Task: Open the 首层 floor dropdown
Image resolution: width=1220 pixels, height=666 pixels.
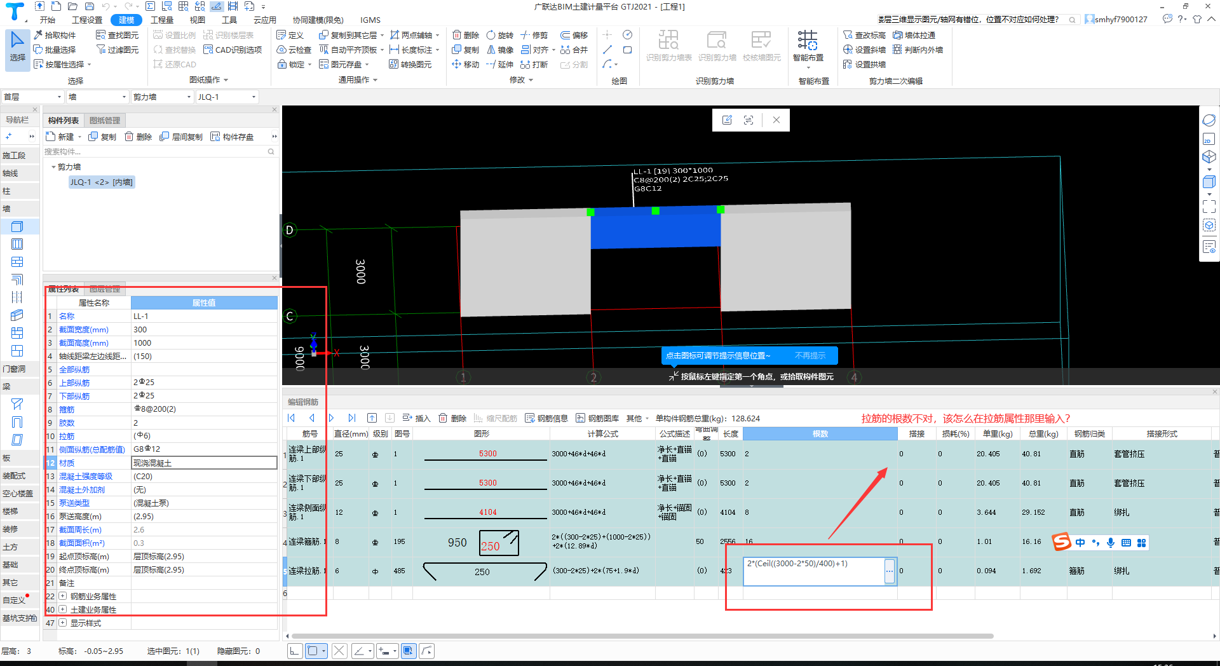Action: click(32, 97)
